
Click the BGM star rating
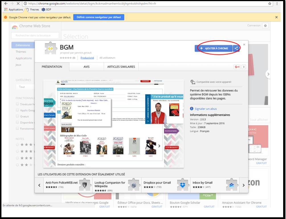click(66, 58)
